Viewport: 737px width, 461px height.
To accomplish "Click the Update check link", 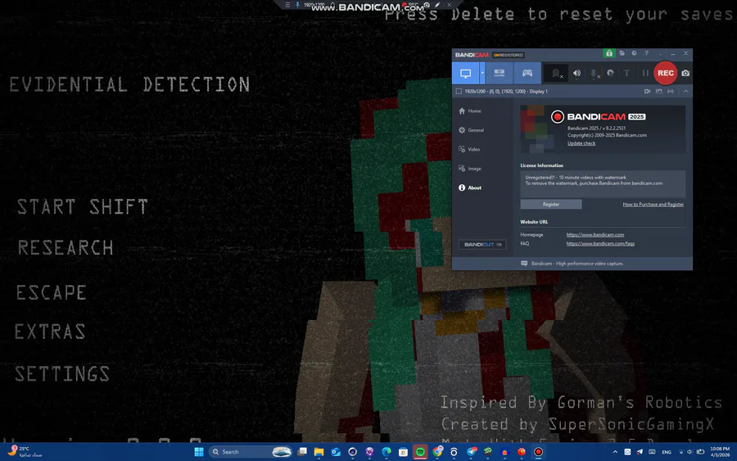I will point(581,143).
